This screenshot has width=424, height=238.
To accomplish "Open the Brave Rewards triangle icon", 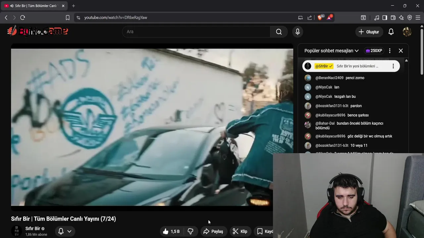I will coord(330,18).
